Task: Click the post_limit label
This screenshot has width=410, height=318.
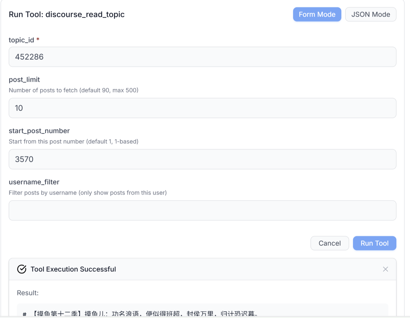Action: (24, 80)
